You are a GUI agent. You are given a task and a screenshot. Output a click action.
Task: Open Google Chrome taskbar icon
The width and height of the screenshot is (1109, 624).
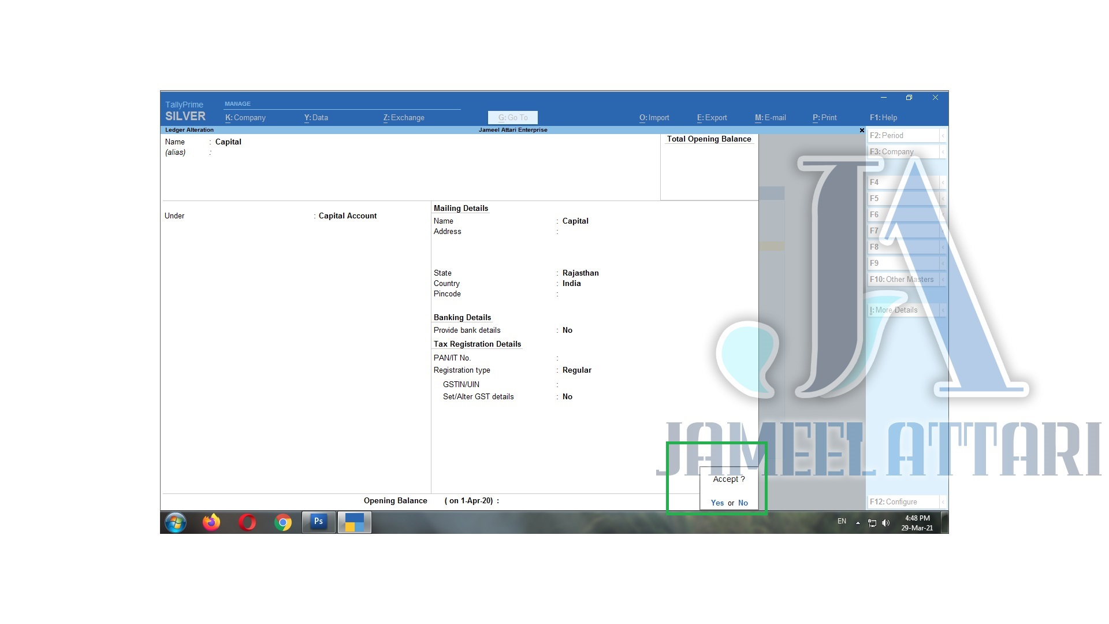(283, 523)
